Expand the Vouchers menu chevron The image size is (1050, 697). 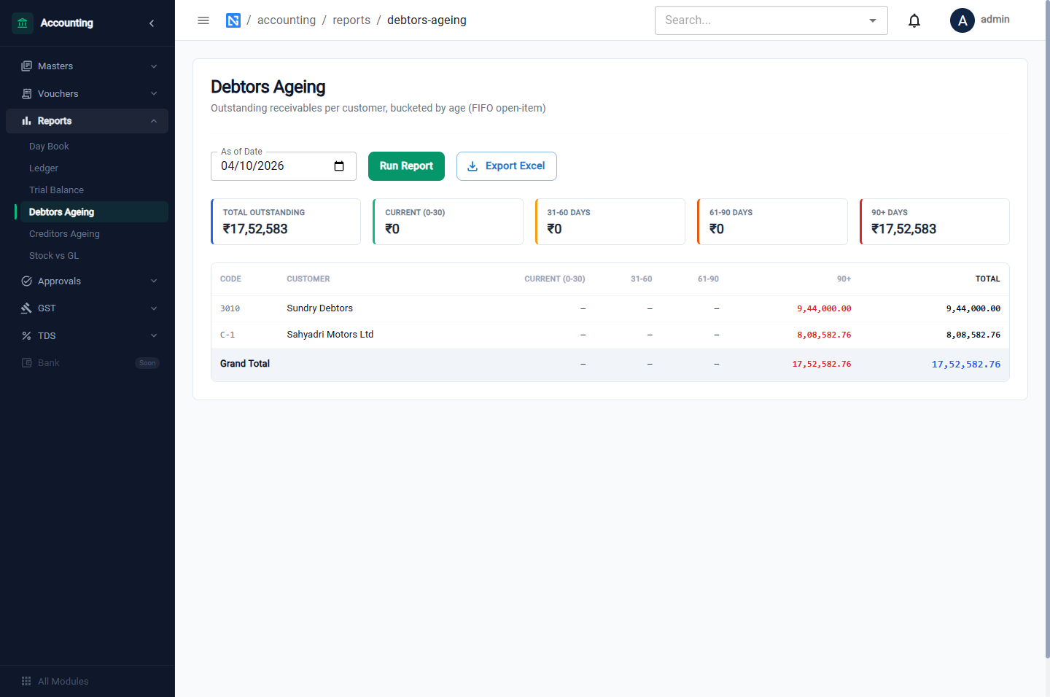[154, 94]
